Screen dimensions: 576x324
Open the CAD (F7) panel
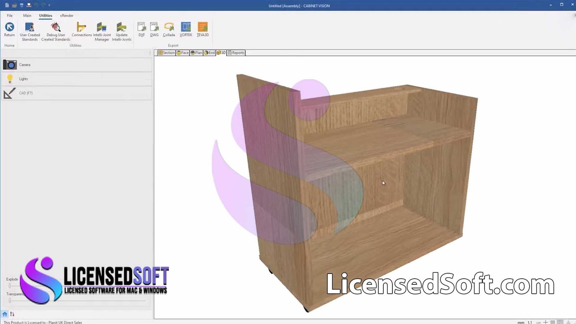click(x=77, y=93)
